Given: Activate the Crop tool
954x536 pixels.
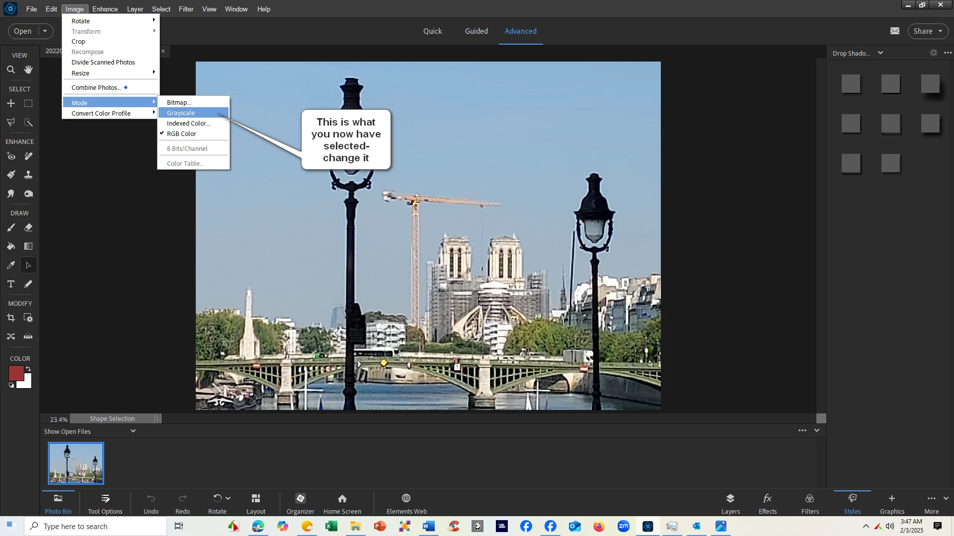Looking at the screenshot, I should coord(10,318).
